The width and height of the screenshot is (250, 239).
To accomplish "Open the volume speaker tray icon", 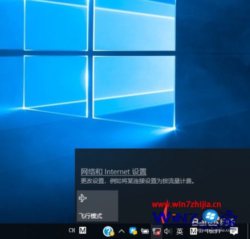I will (168, 231).
